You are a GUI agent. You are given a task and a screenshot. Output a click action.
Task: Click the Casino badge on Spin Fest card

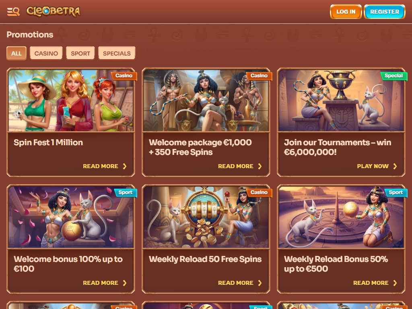(x=124, y=76)
